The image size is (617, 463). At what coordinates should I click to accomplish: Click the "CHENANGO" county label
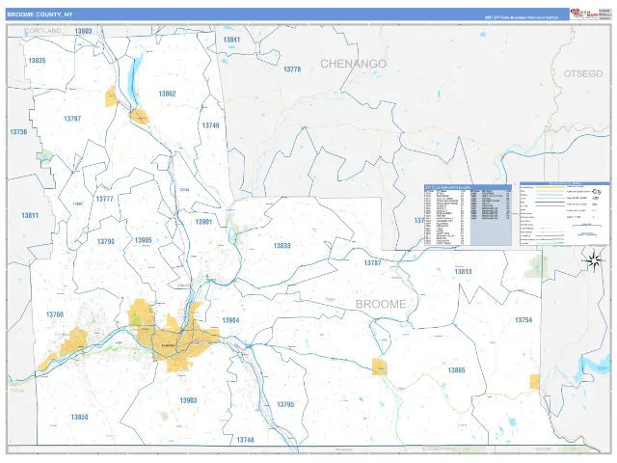[x=354, y=64]
